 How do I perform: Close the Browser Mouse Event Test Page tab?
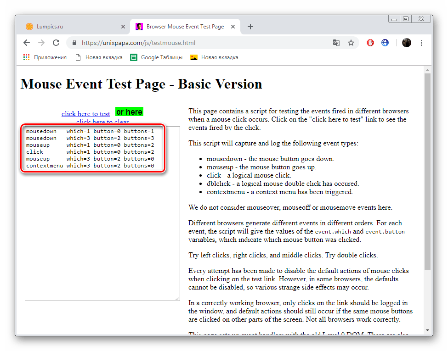233,27
